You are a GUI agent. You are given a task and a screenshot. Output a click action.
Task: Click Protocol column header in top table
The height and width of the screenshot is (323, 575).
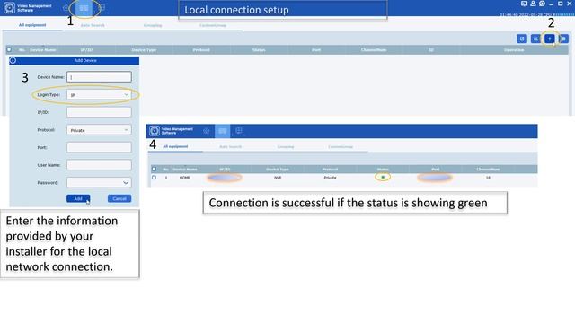[x=201, y=50]
